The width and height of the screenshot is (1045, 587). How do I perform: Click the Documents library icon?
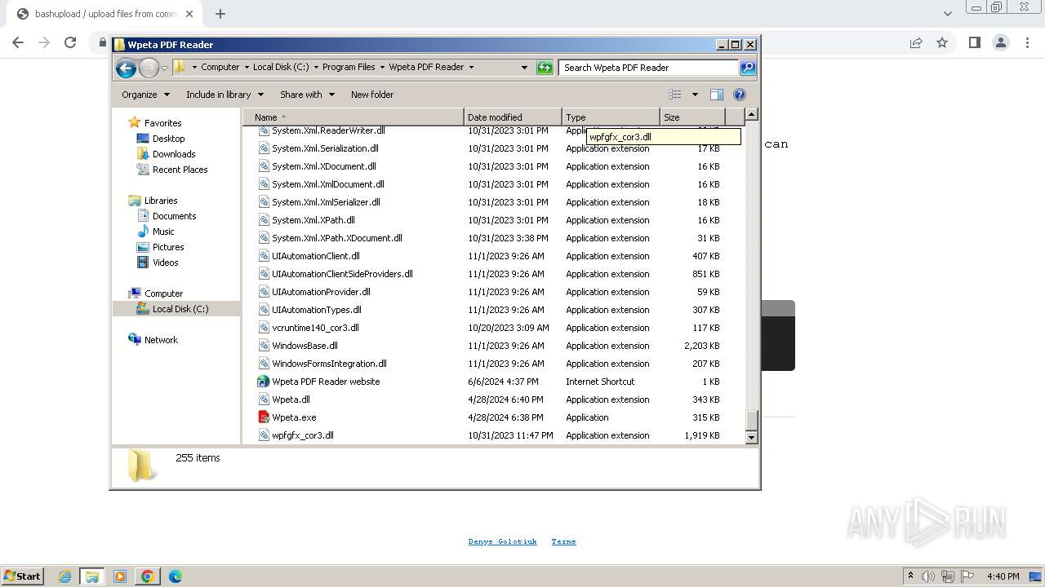pyautogui.click(x=143, y=216)
